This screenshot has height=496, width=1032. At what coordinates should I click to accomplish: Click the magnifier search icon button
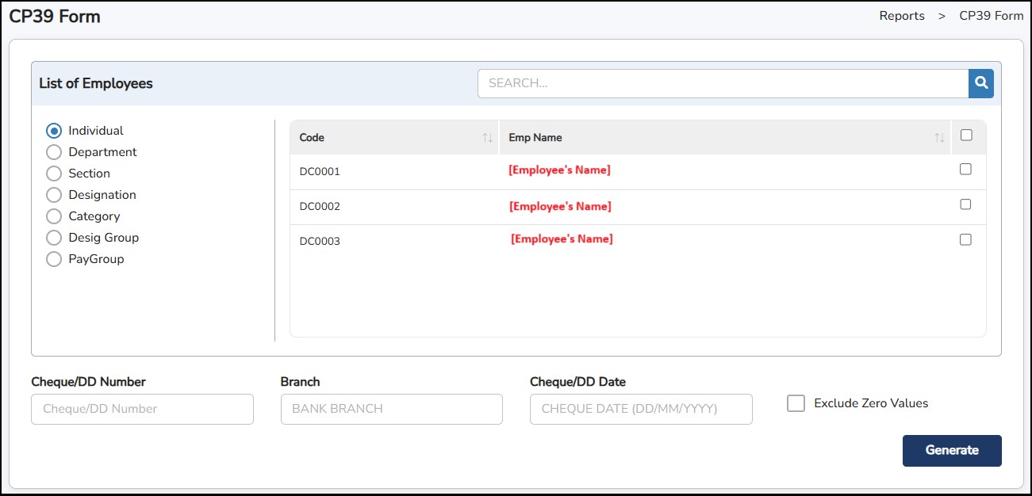[980, 83]
